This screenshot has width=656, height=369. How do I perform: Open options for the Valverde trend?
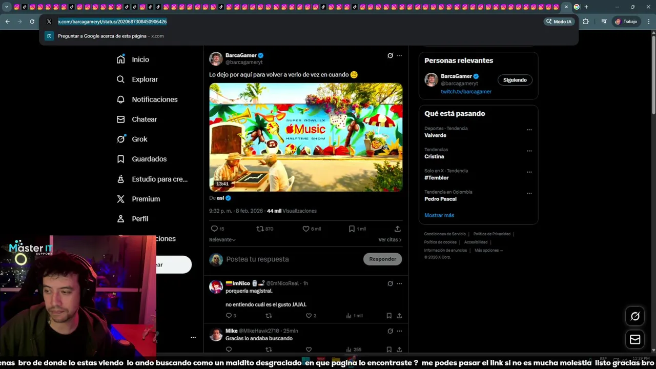[x=529, y=130]
